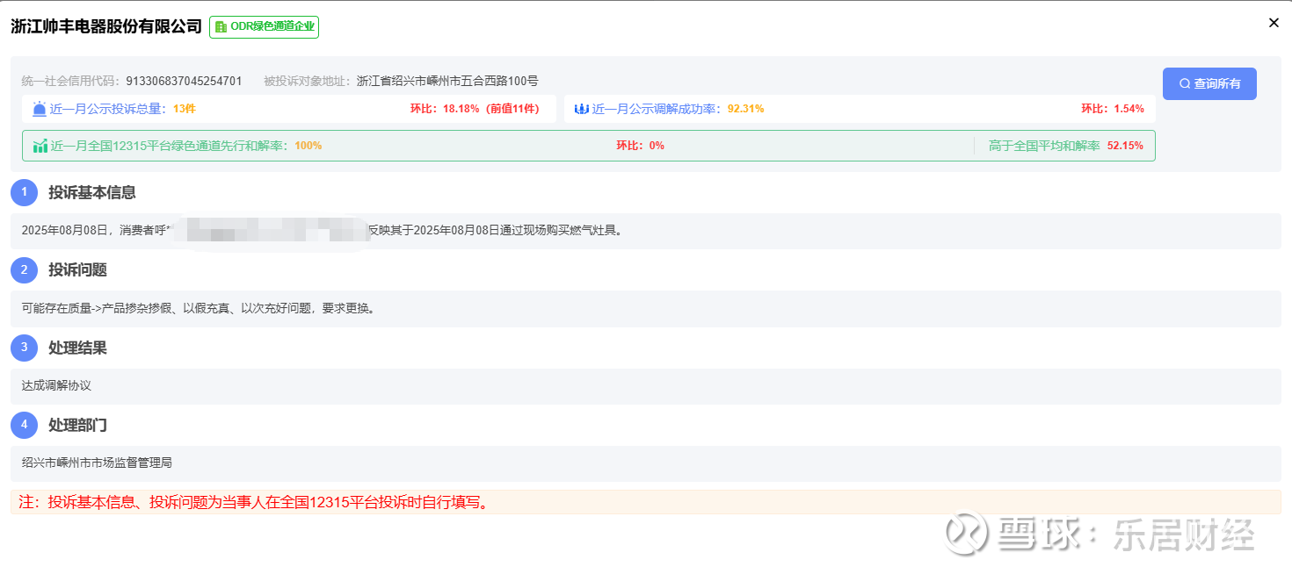Click 高于全国平均和解率 52.15% text
The image size is (1292, 574).
point(1066,146)
